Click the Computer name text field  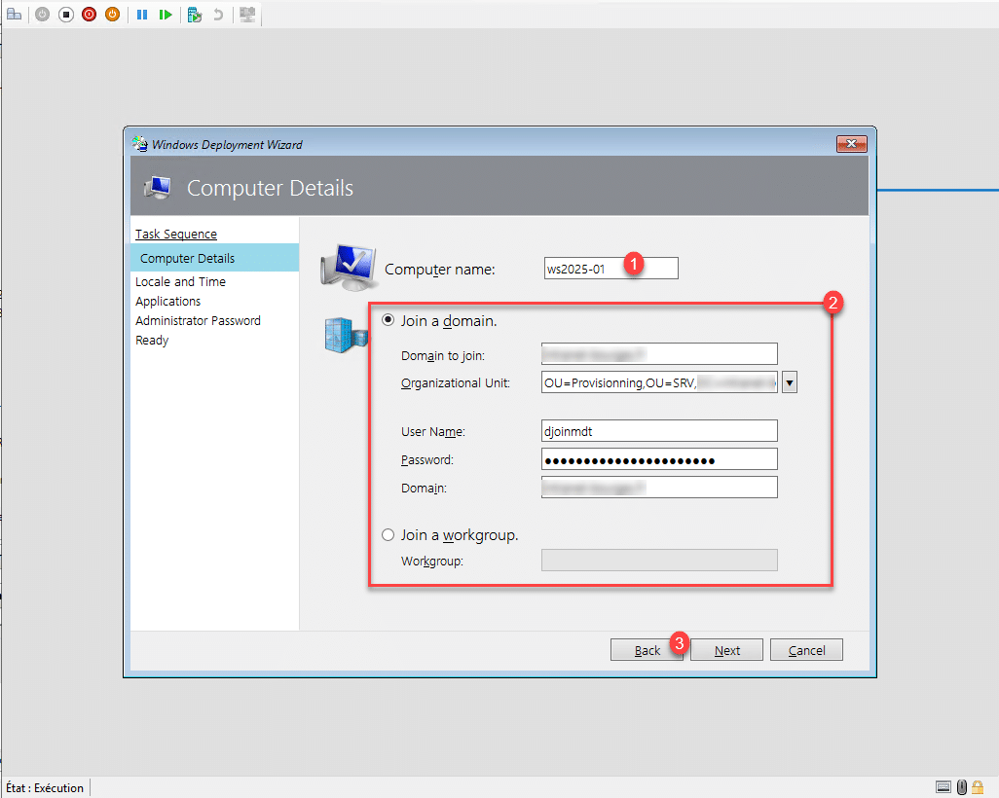click(x=610, y=269)
